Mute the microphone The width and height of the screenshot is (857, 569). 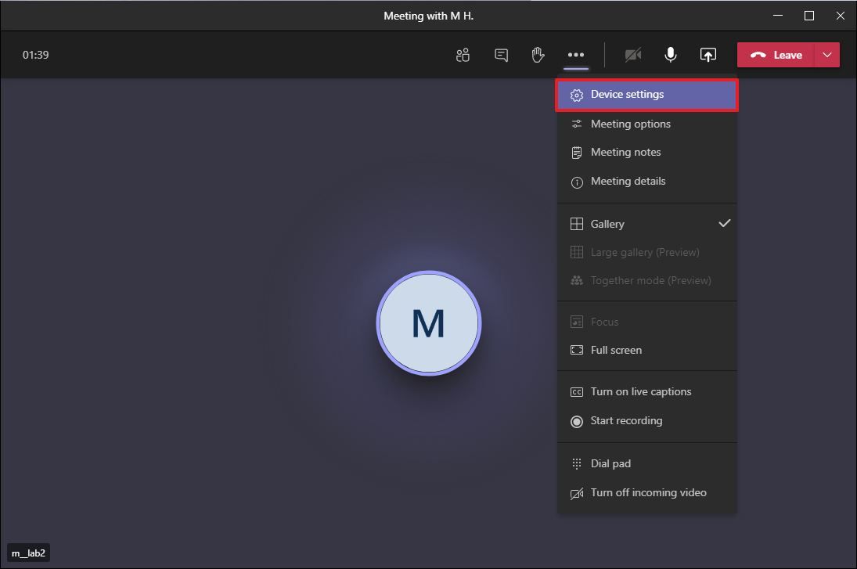click(670, 55)
